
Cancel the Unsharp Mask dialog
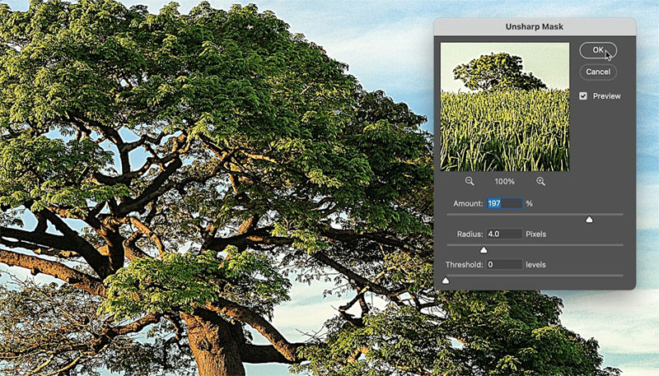tap(598, 72)
